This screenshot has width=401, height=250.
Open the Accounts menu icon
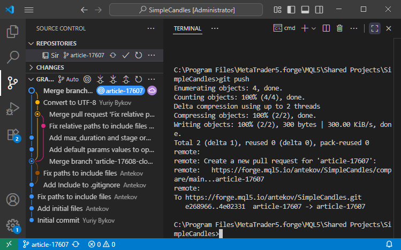pos(12,200)
